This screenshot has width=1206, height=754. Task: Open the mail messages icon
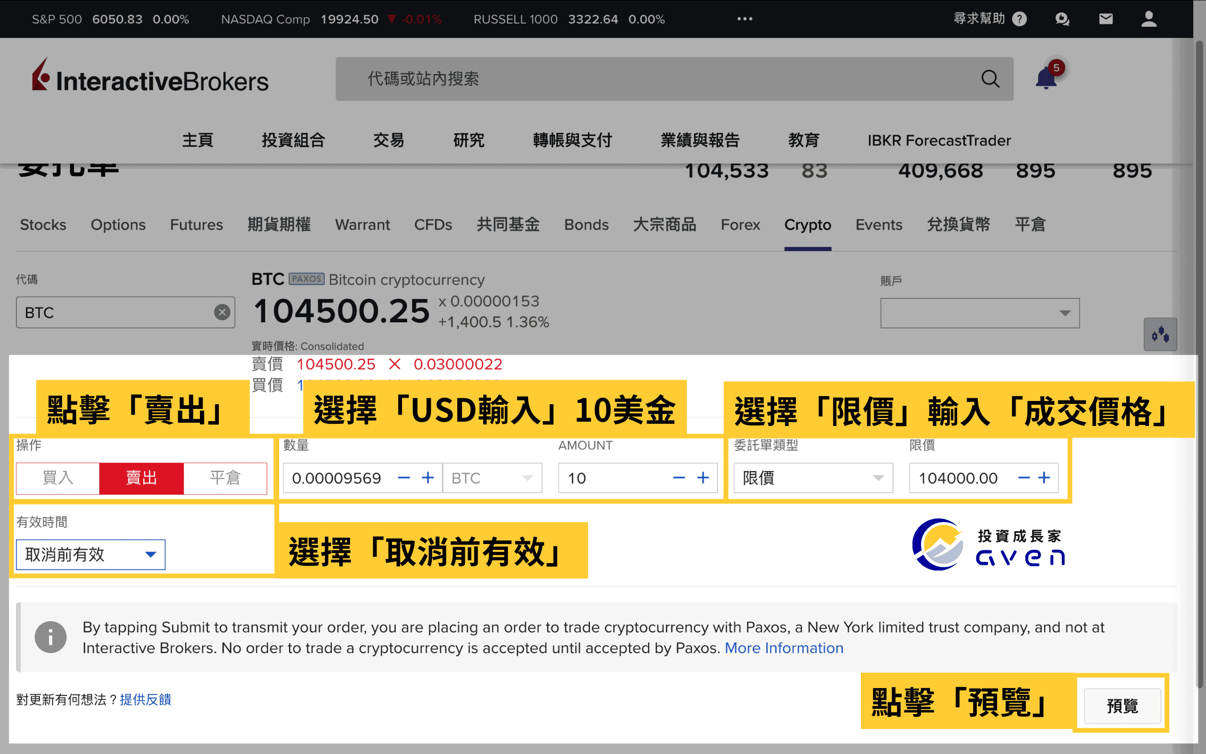pyautogui.click(x=1105, y=19)
